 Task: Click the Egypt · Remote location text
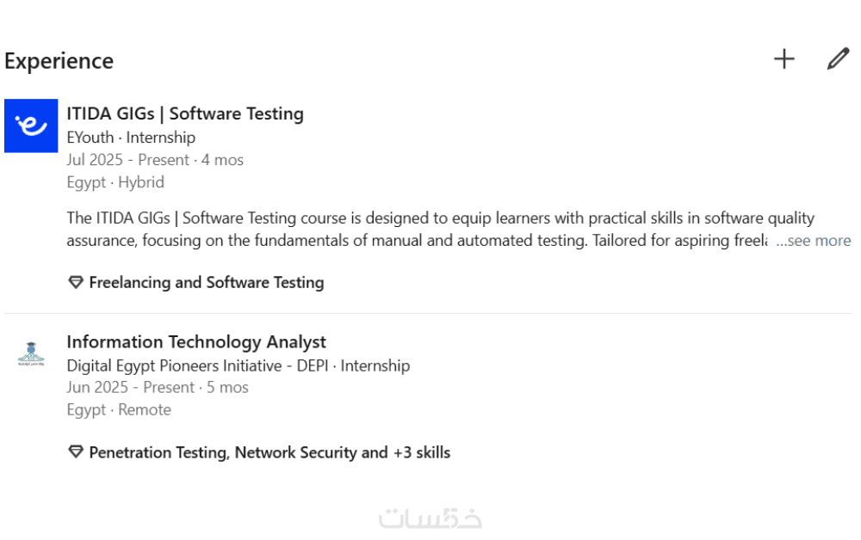pos(119,410)
